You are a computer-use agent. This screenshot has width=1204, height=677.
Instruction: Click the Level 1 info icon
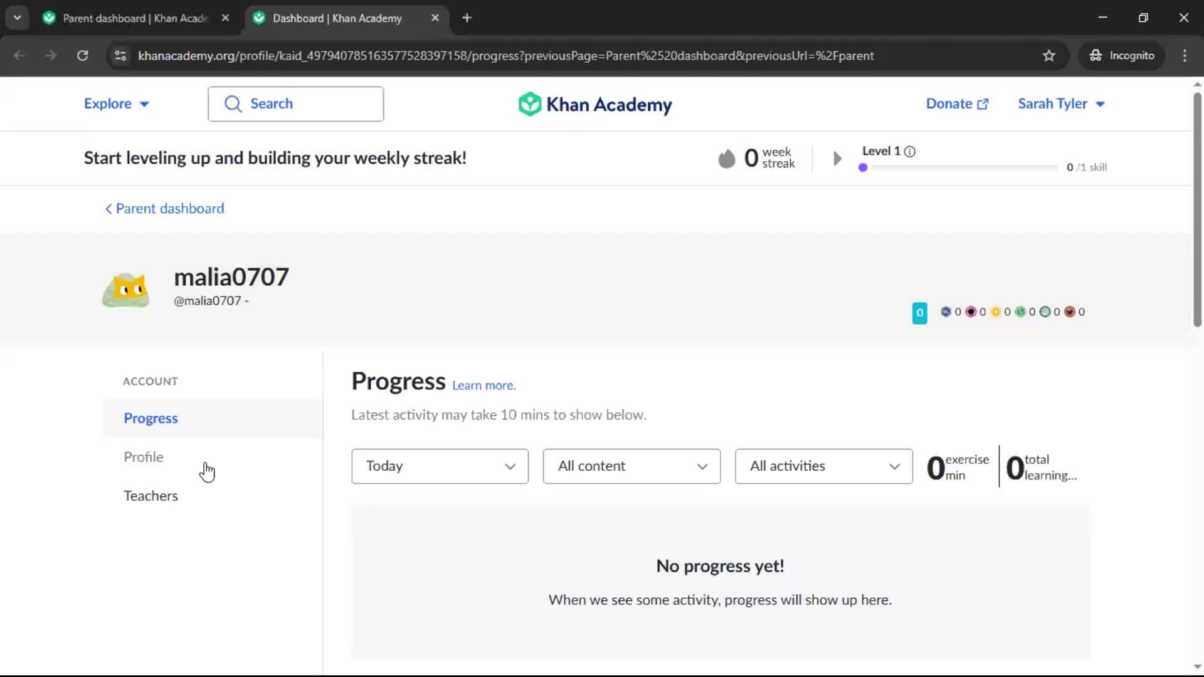(910, 152)
